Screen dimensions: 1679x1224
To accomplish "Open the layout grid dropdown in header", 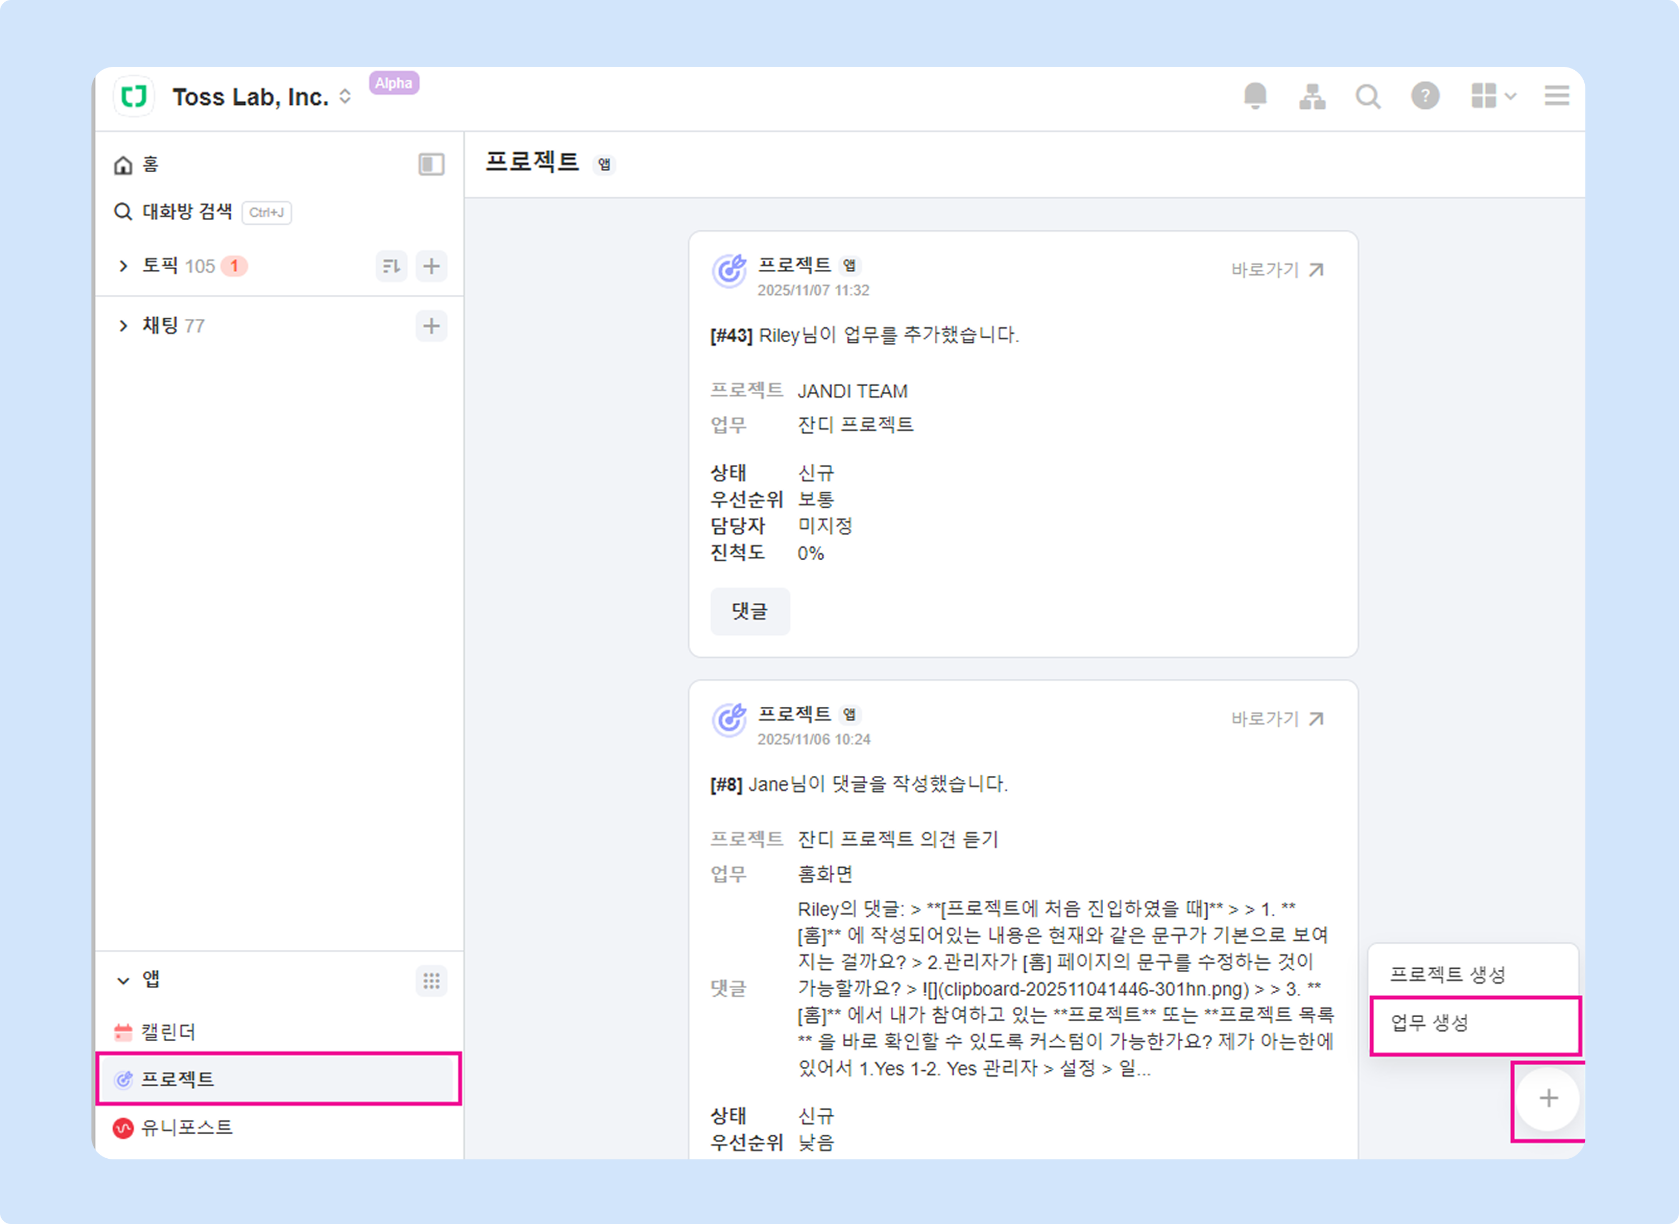I will coord(1492,96).
